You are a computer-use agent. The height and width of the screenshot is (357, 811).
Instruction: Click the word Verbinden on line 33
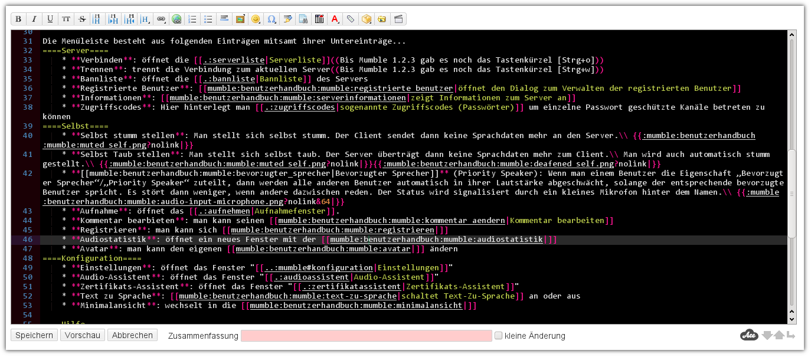pyautogui.click(x=102, y=60)
